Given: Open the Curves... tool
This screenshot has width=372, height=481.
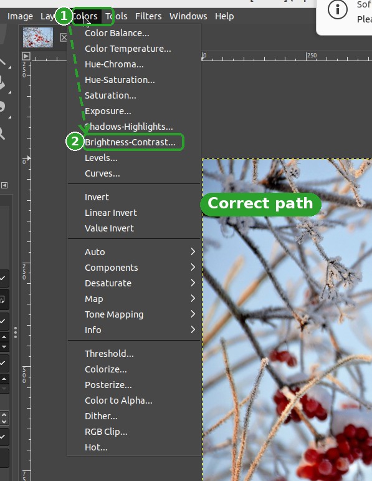Looking at the screenshot, I should tap(134, 173).
